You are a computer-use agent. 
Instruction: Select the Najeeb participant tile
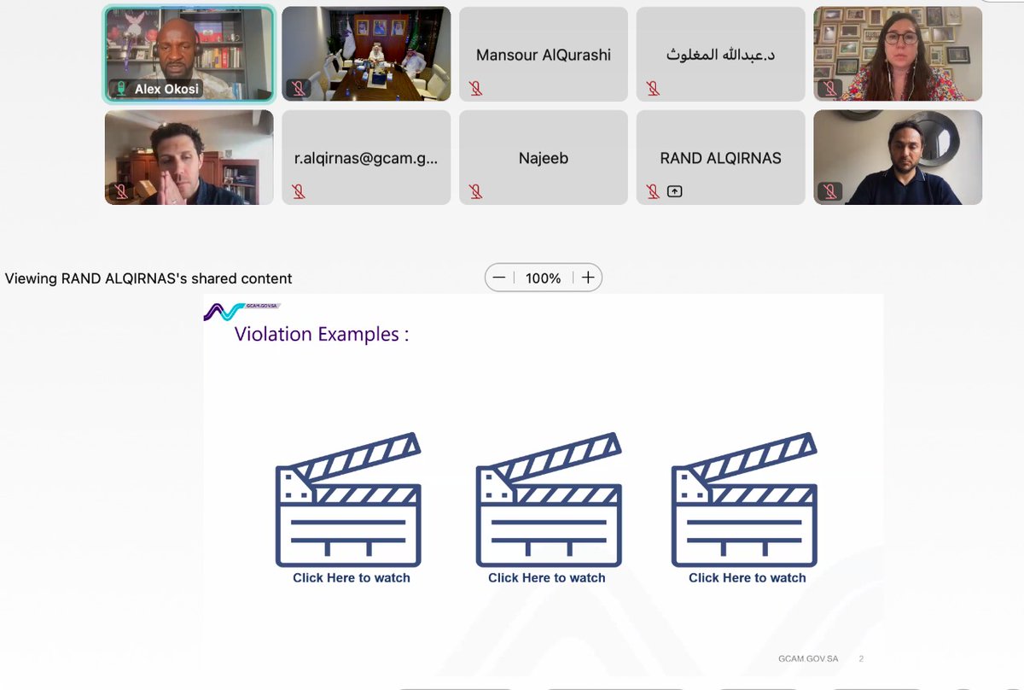click(544, 157)
